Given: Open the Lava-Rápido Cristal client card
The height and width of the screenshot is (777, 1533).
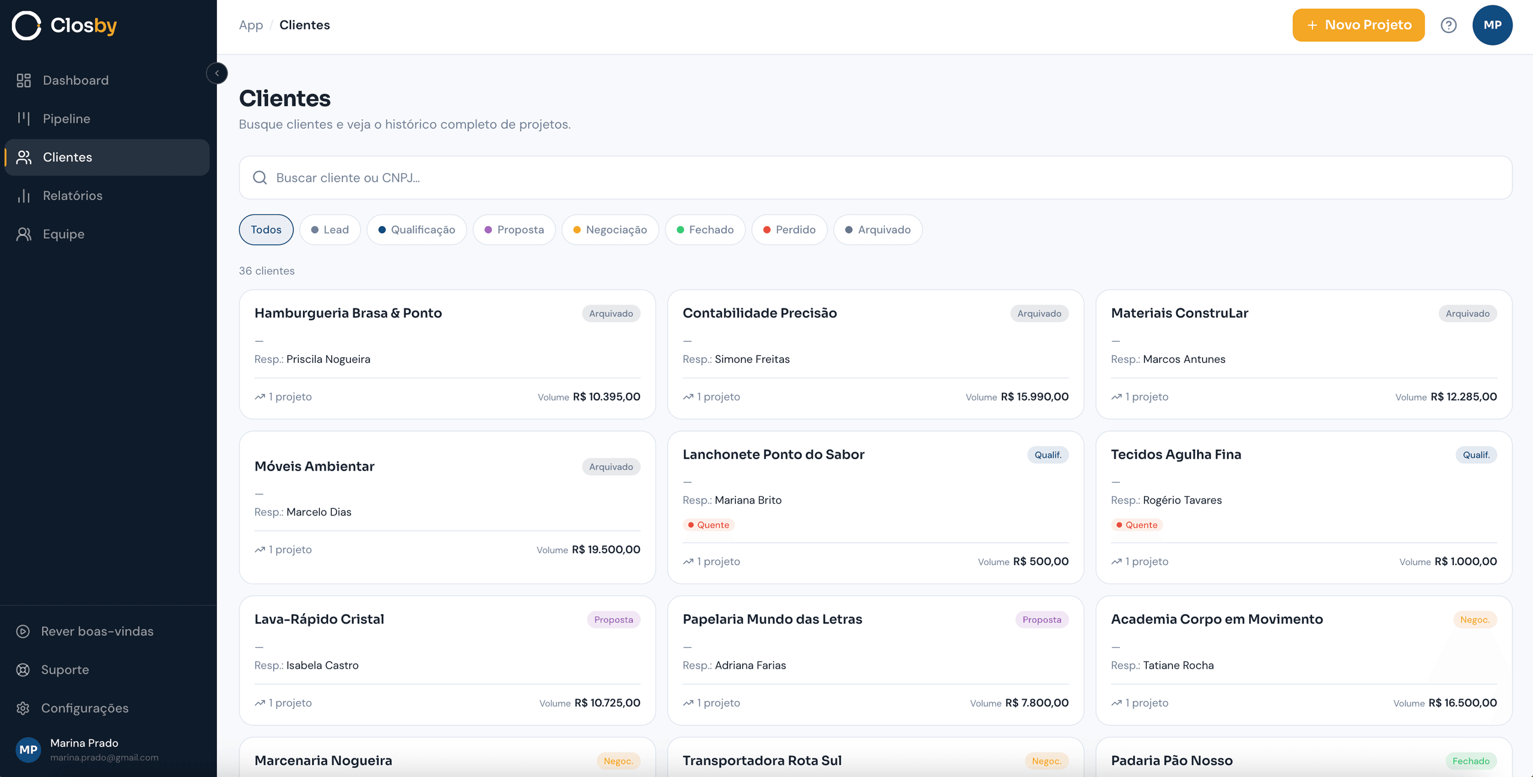Looking at the screenshot, I should click(x=447, y=660).
